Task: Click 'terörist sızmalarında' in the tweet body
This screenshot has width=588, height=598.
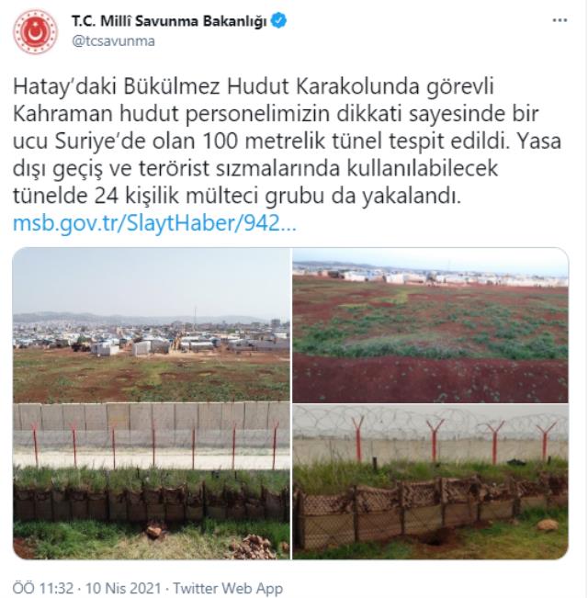Action: [239, 169]
